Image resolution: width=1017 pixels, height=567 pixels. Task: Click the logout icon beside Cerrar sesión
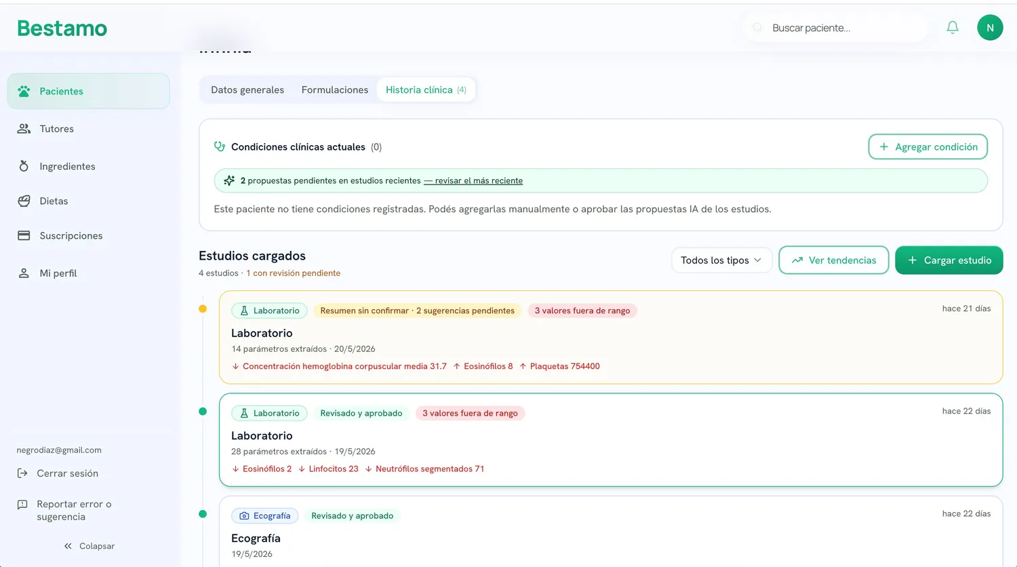coord(22,473)
